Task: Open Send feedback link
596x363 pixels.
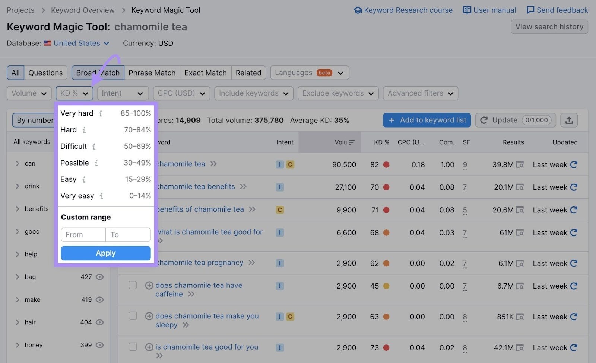Action: (x=557, y=10)
